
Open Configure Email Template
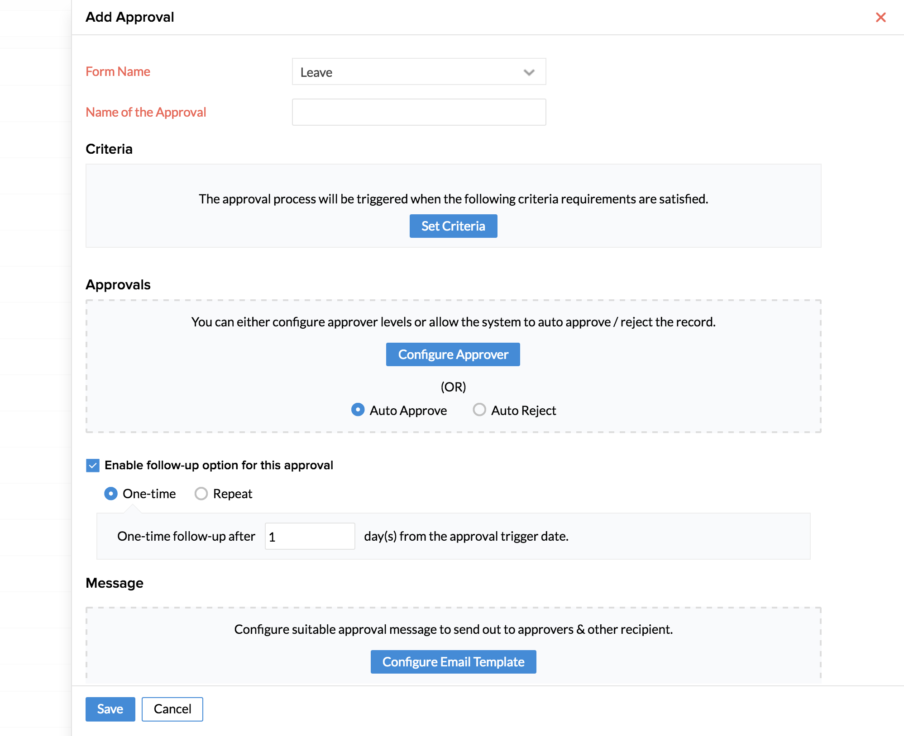[453, 662]
